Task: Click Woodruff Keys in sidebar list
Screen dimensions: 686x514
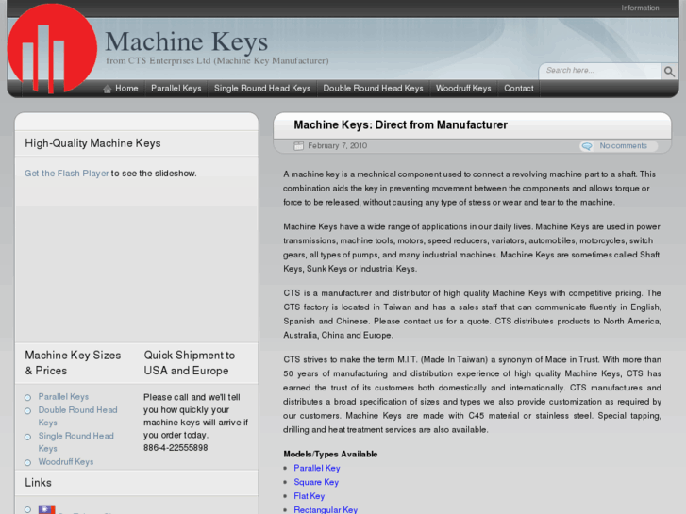Action: pos(66,462)
